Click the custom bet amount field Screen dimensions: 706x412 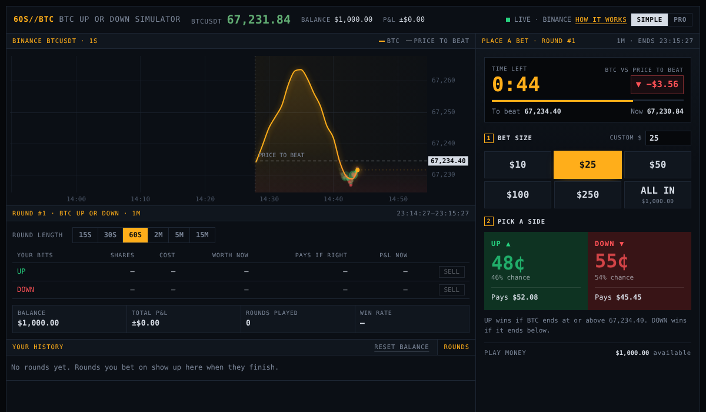(668, 138)
